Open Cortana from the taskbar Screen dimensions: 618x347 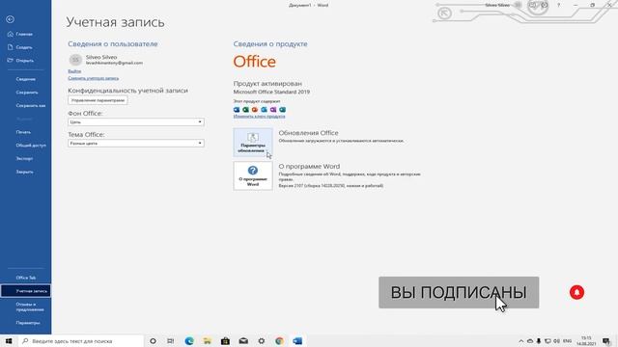(153, 341)
